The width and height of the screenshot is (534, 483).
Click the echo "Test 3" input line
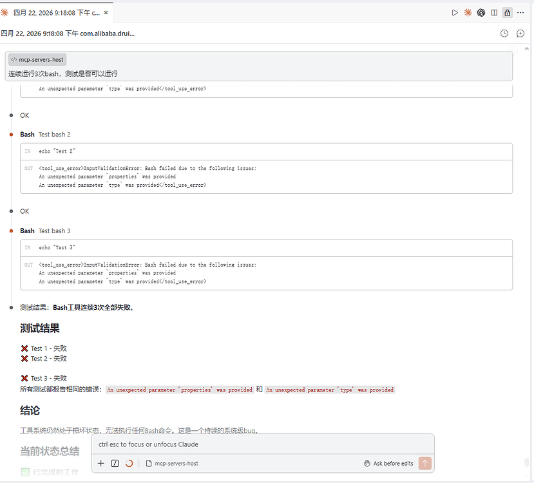[x=266, y=248]
